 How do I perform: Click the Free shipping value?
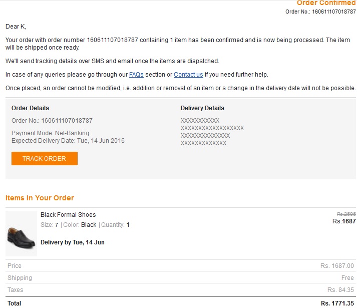[x=347, y=278]
